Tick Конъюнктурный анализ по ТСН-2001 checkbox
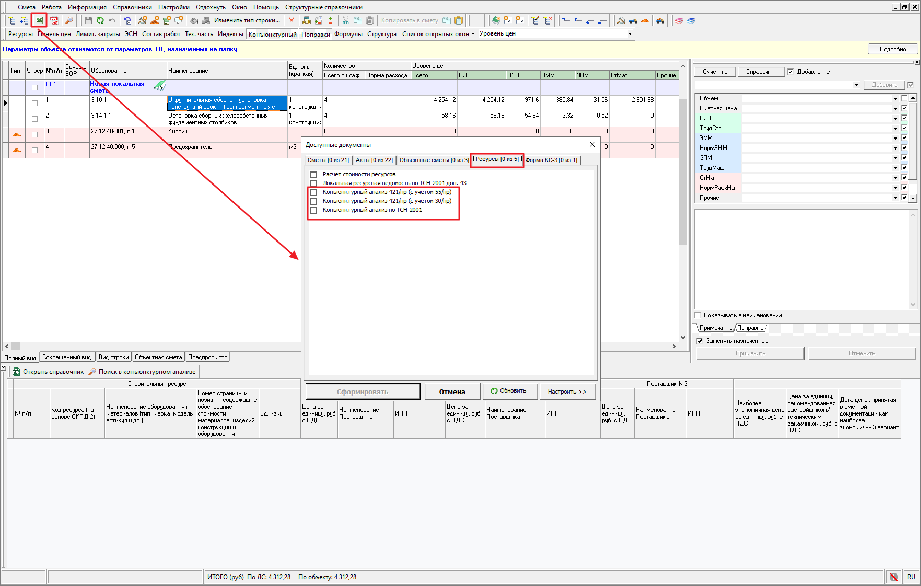 pos(314,210)
